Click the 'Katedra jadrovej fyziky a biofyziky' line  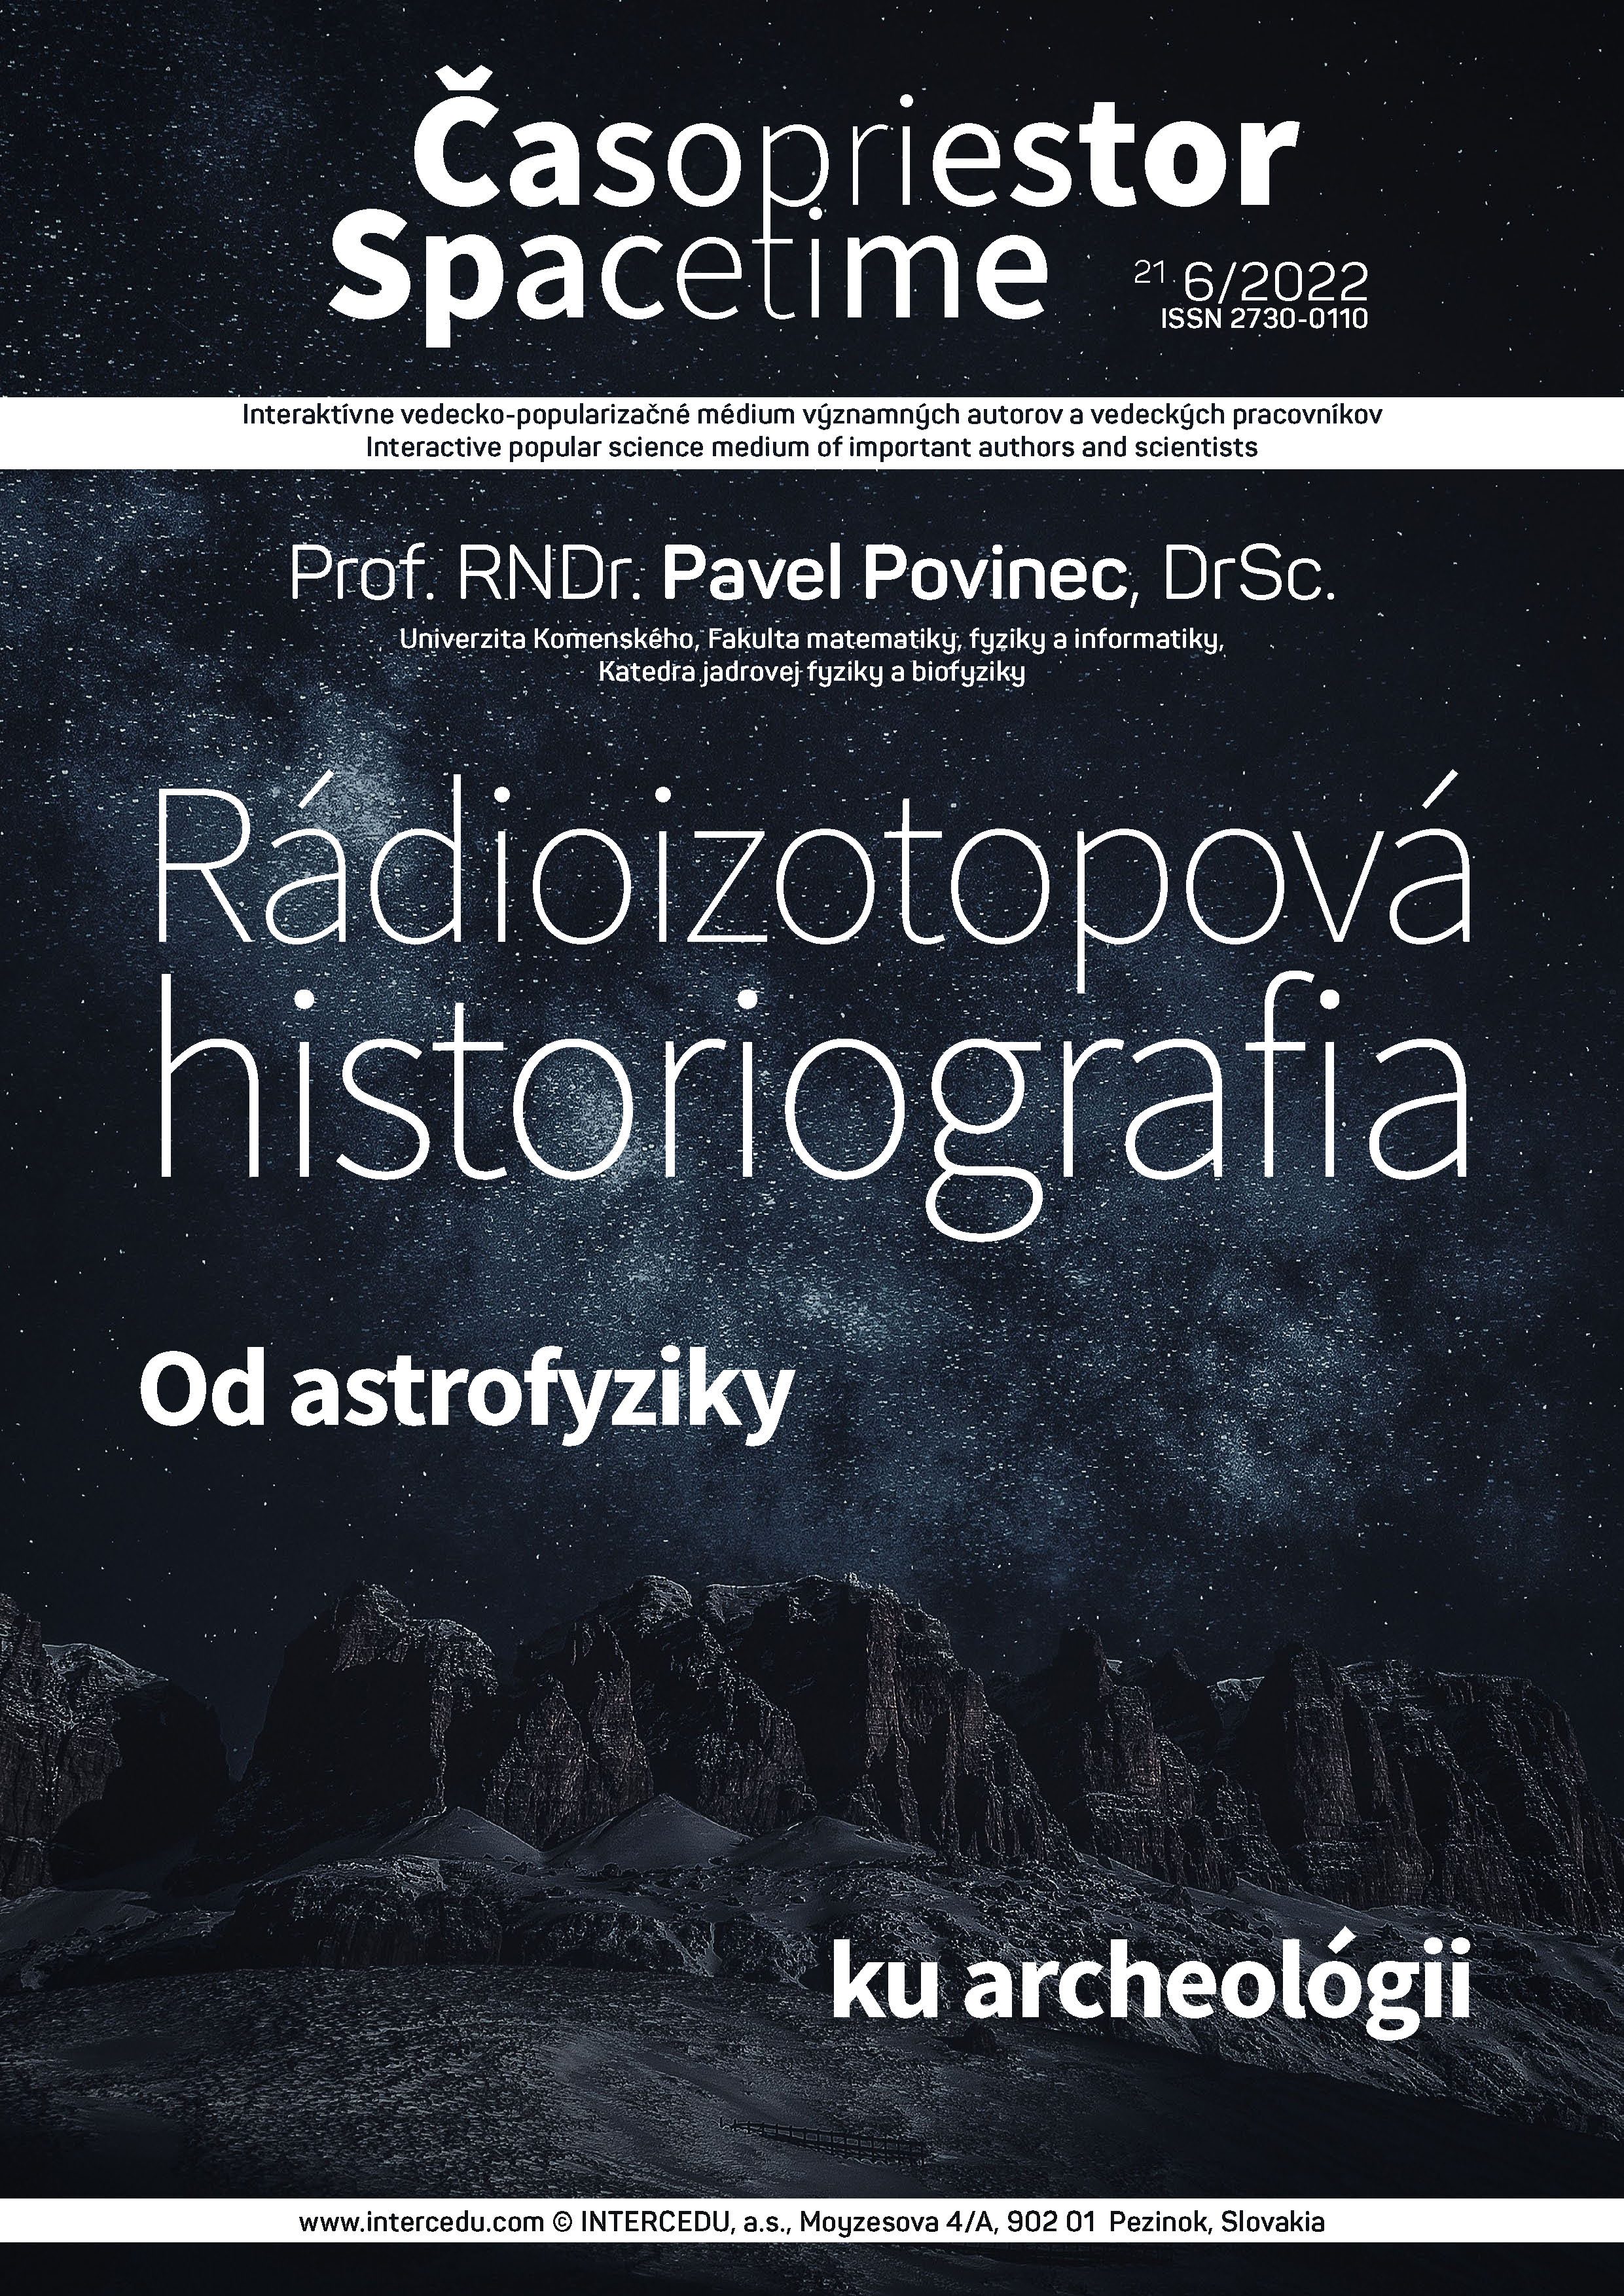tap(812, 673)
